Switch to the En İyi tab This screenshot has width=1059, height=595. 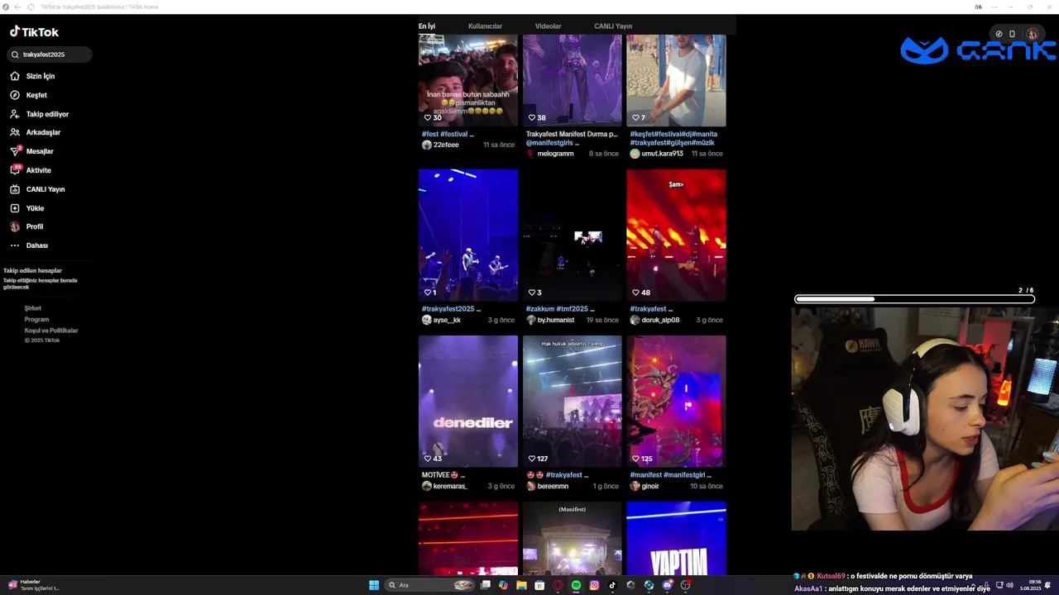point(427,26)
